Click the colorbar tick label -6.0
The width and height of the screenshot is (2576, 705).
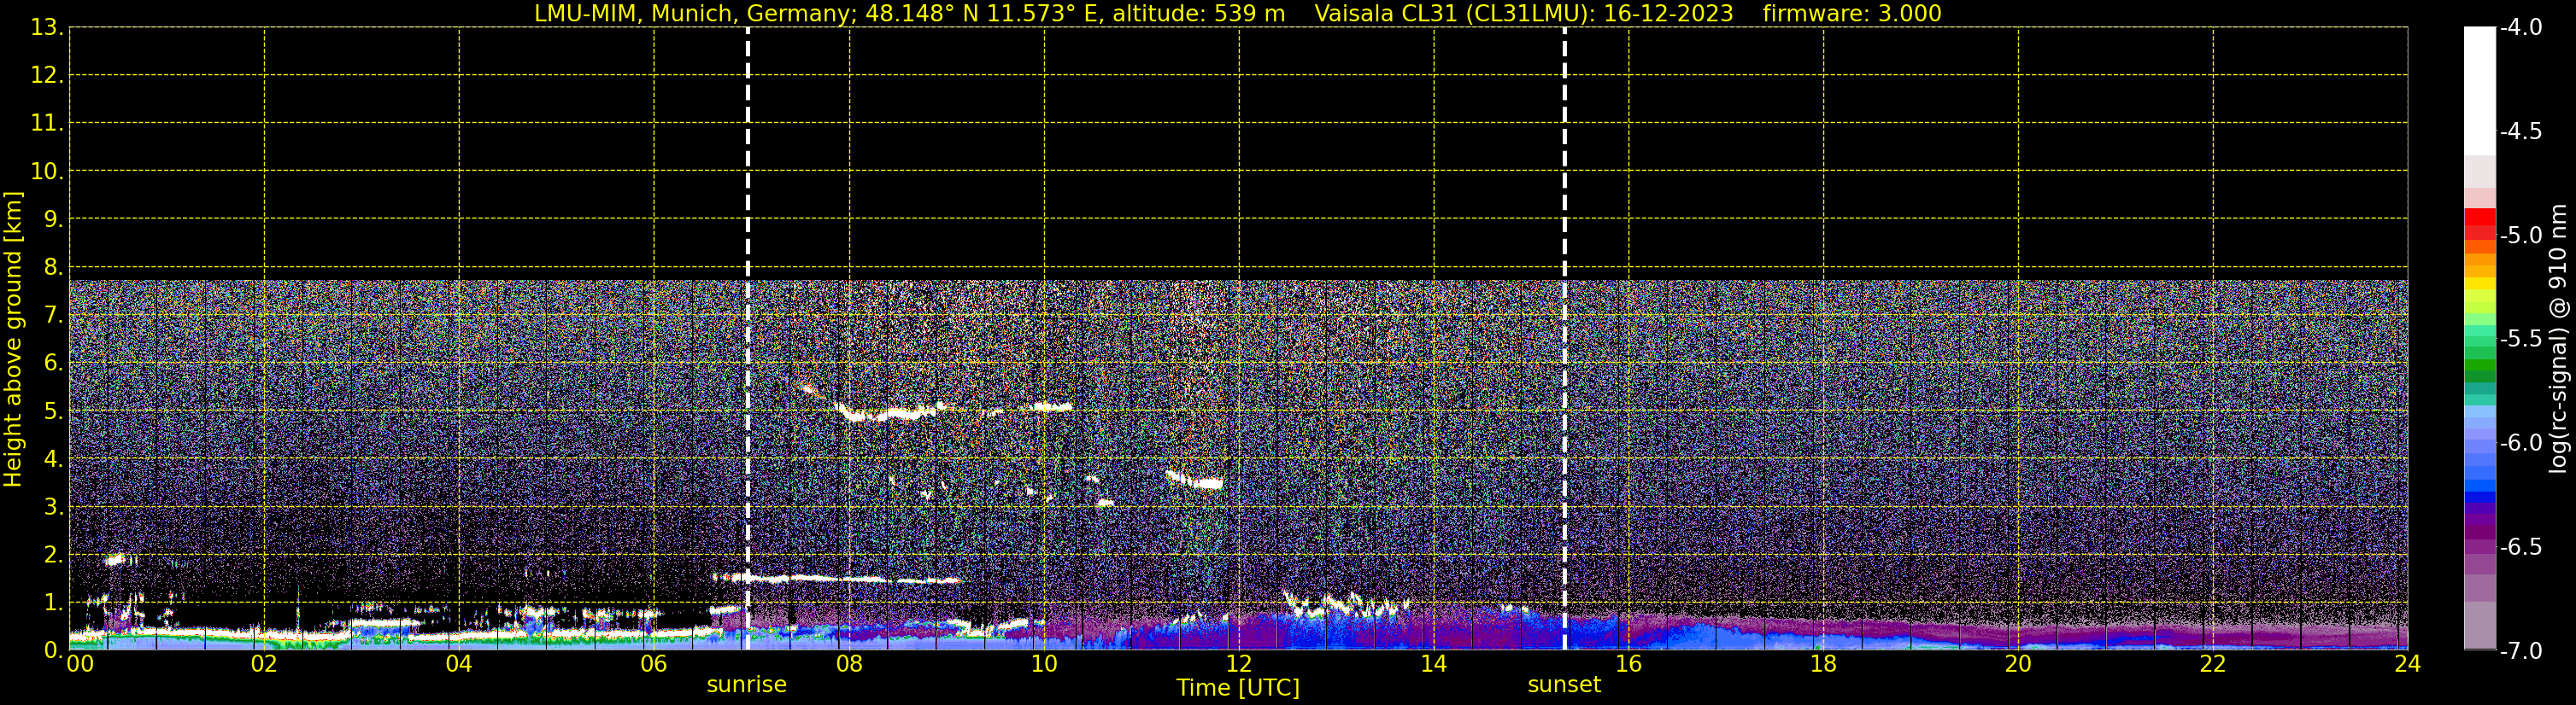click(2520, 443)
